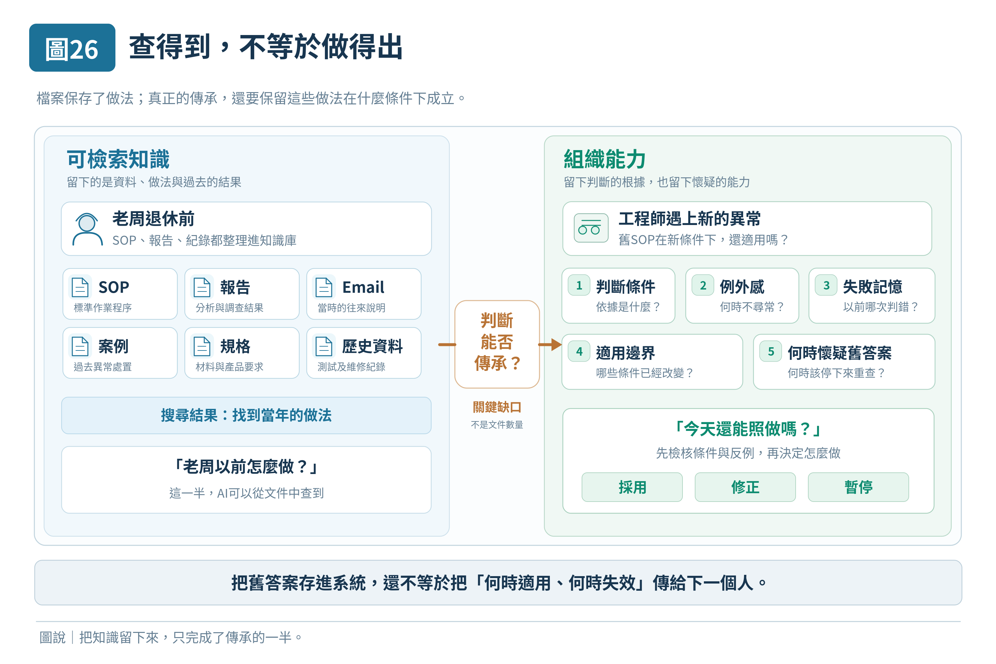This screenshot has height=664, width=996.
Task: Click the 標準作業程序 subtitle
Action: click(x=102, y=308)
